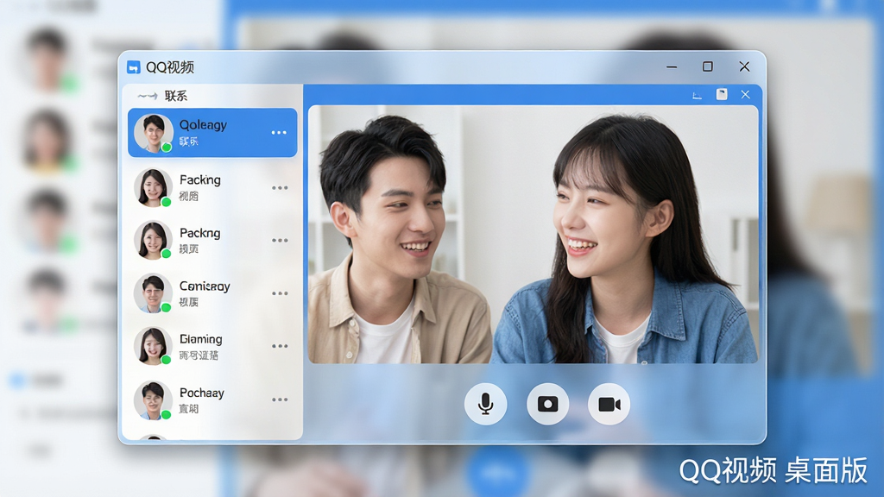Toggle the microphone button

click(485, 404)
